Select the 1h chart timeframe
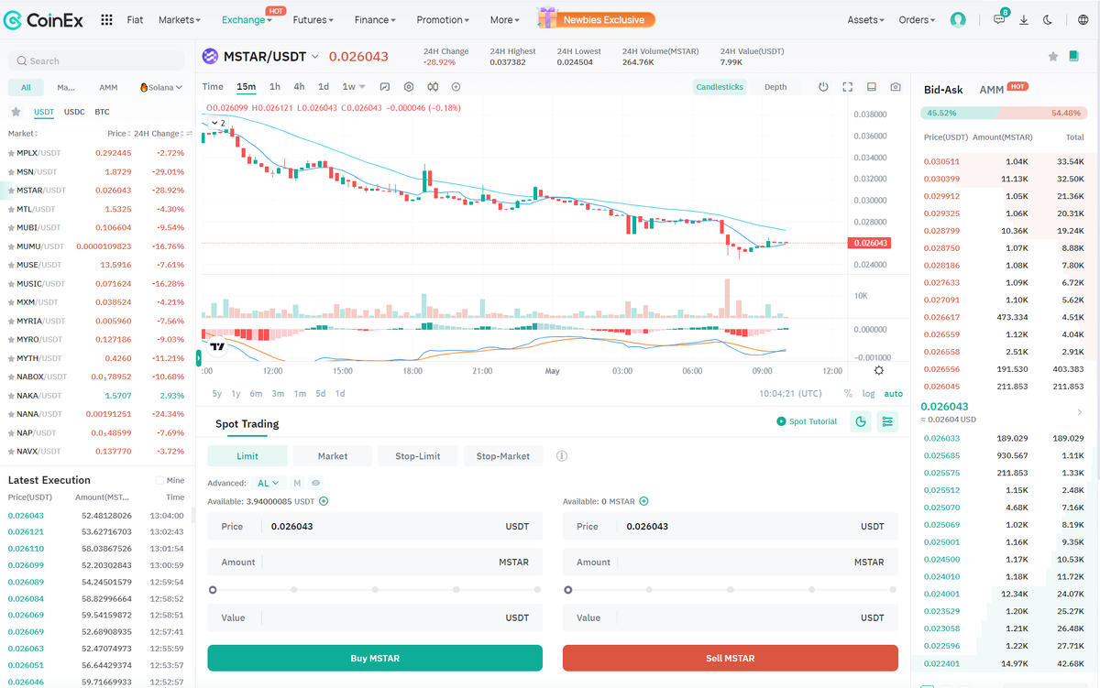 (275, 87)
